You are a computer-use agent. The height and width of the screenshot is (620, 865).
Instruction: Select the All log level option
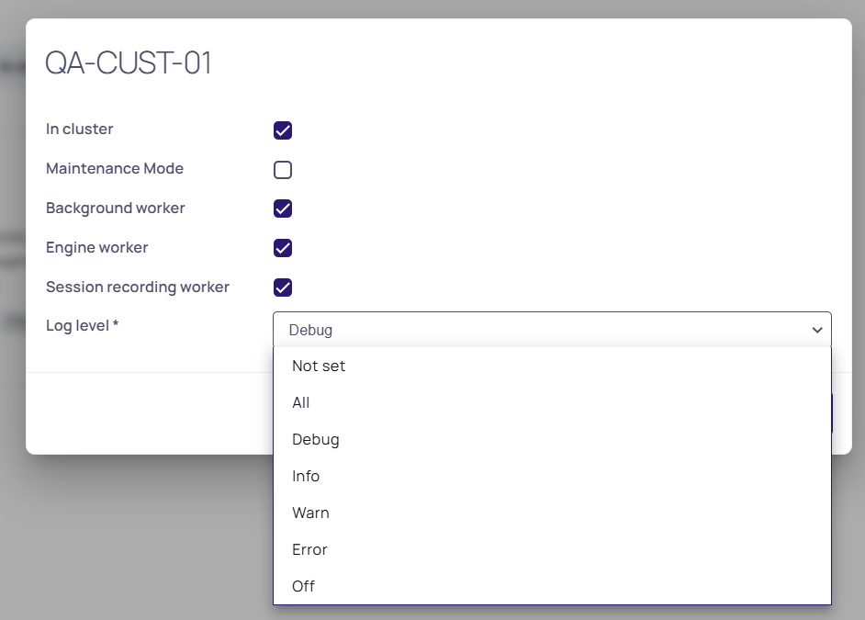pos(552,402)
